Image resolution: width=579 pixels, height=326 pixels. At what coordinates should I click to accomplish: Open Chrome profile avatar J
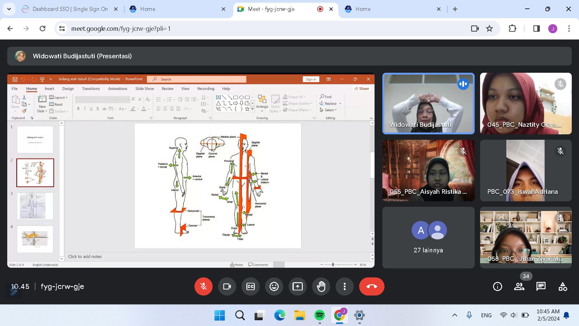pos(553,28)
